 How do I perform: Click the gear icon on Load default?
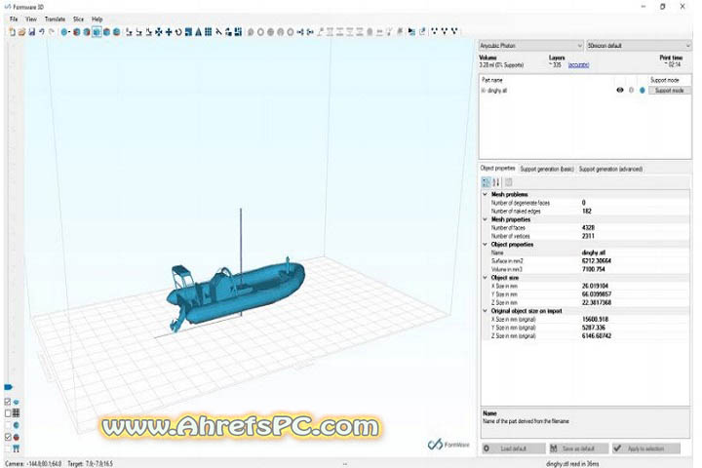[x=487, y=448]
